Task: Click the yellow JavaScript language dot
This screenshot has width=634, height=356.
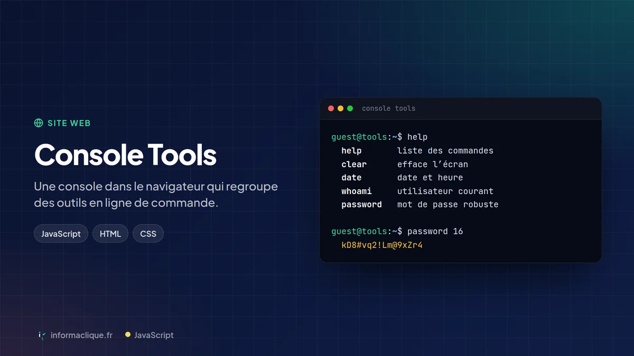Action: tap(128, 334)
